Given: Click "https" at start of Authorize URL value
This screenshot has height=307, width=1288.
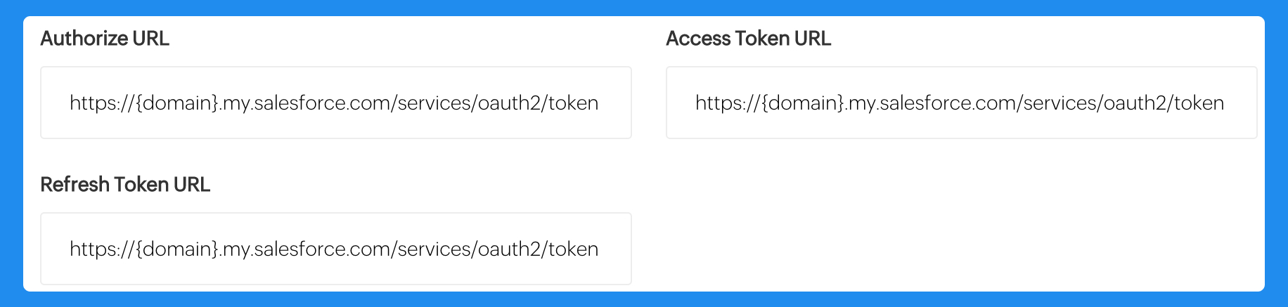Looking at the screenshot, I should point(91,103).
